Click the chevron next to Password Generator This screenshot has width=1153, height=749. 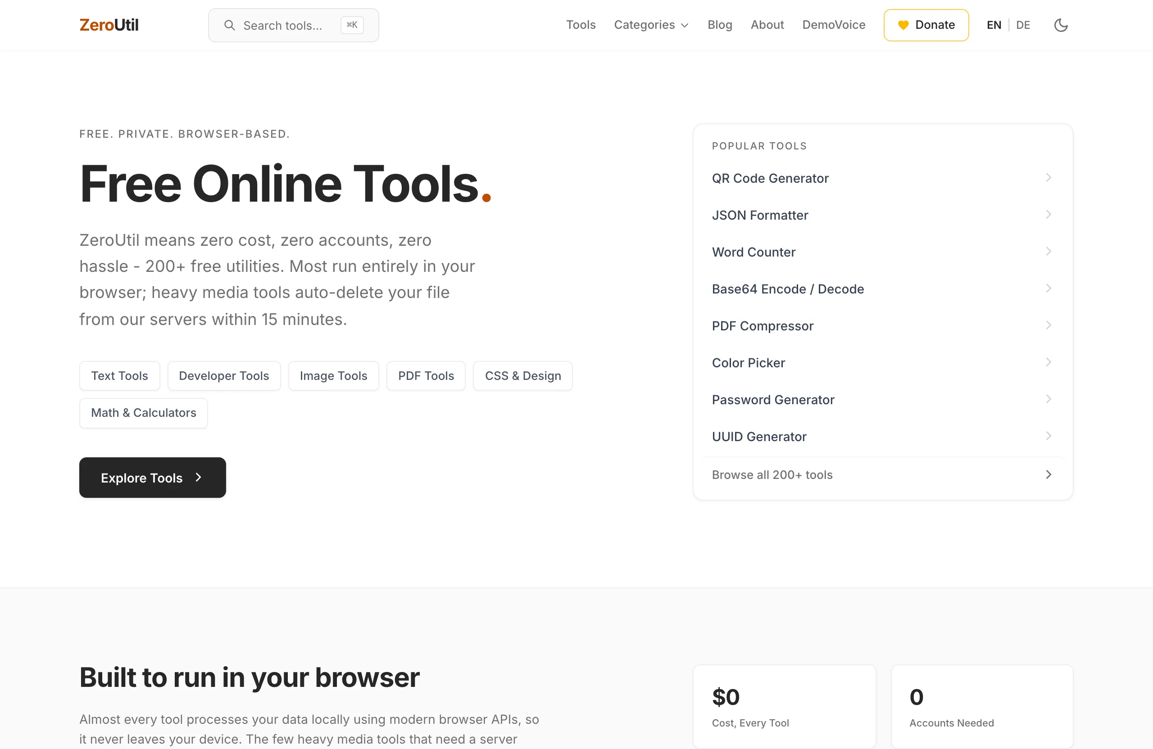pos(1049,399)
